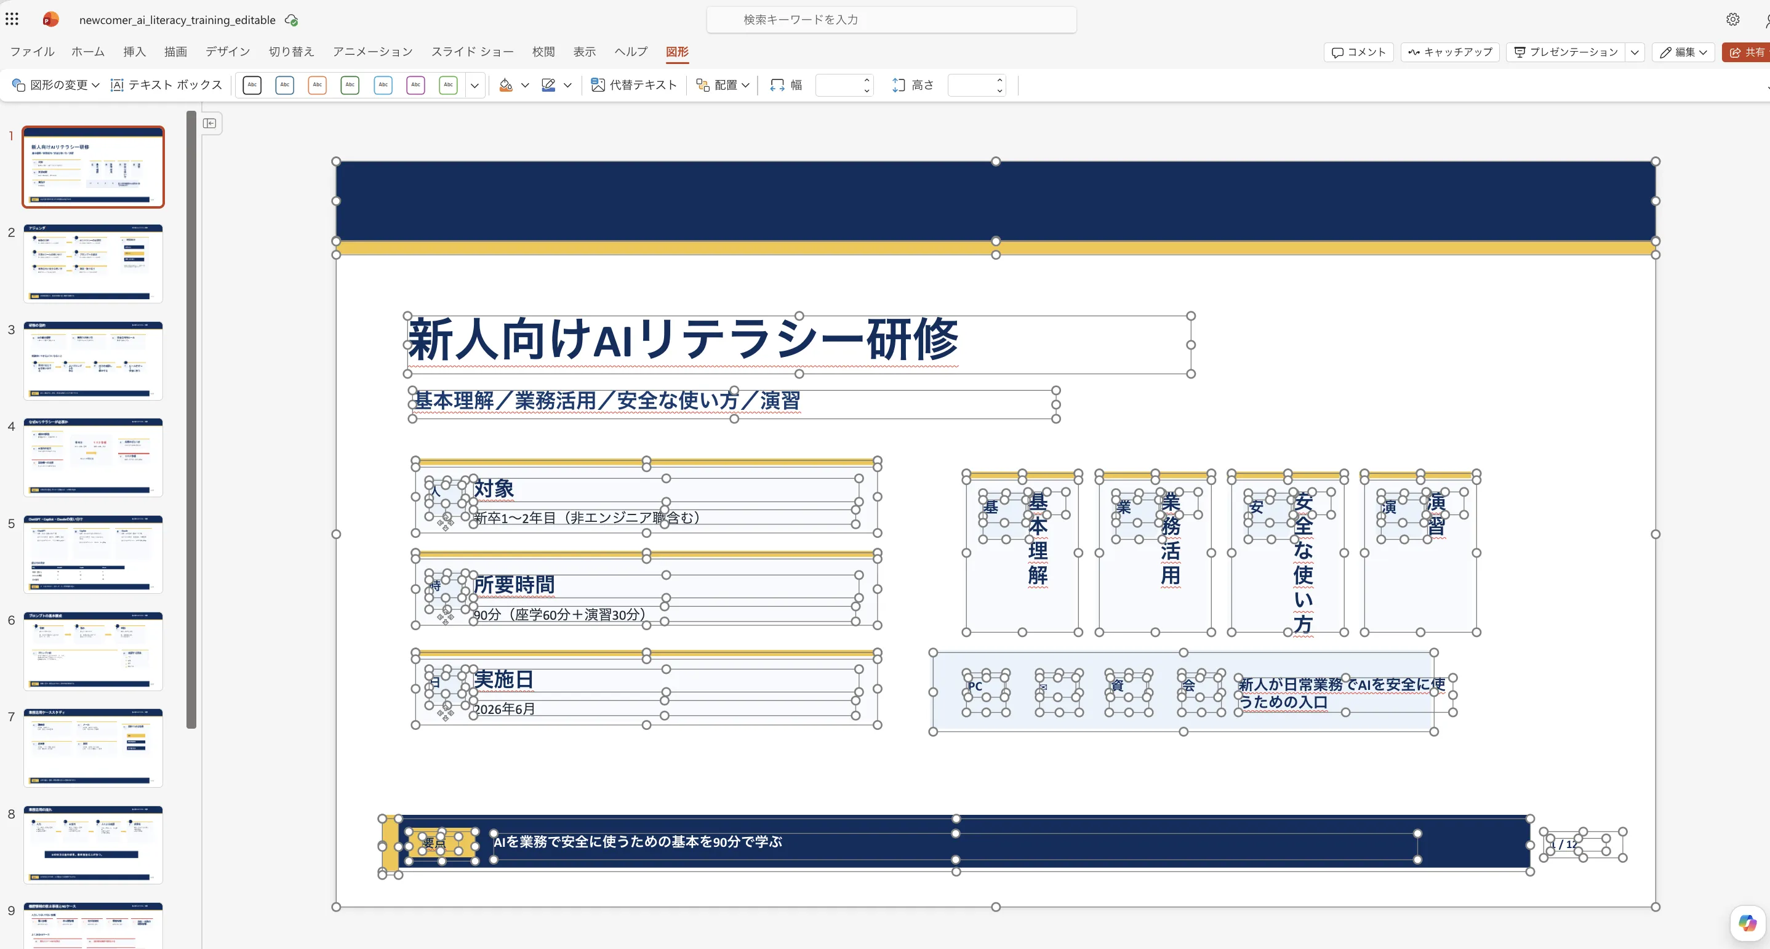1770x949 pixels.
Task: Click the 所要時間 heading text
Action: click(514, 585)
